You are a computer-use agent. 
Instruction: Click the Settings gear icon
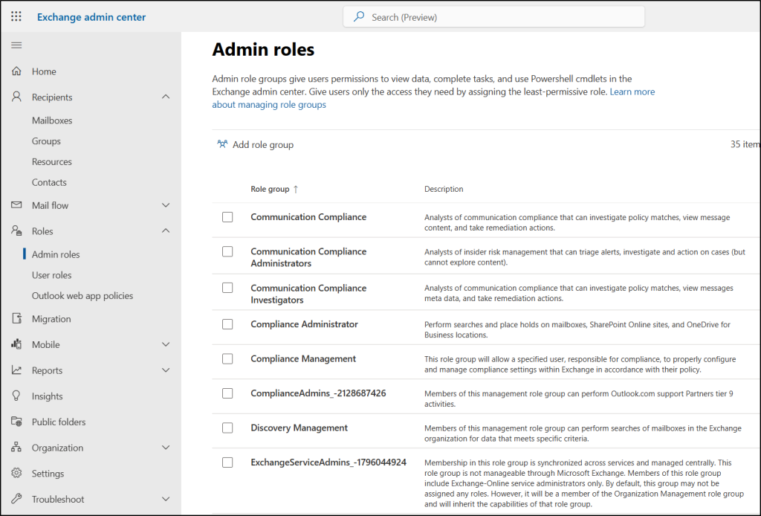coord(16,473)
